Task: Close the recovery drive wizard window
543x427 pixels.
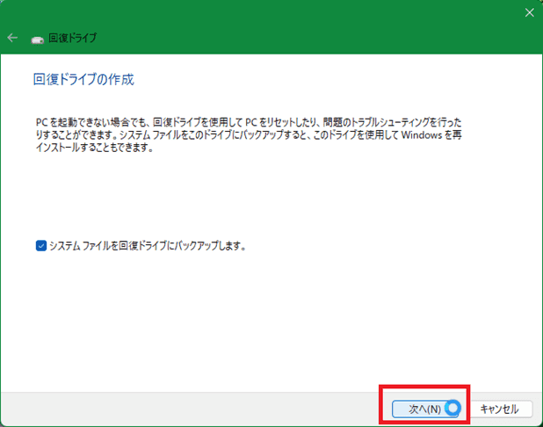Action: [x=529, y=12]
